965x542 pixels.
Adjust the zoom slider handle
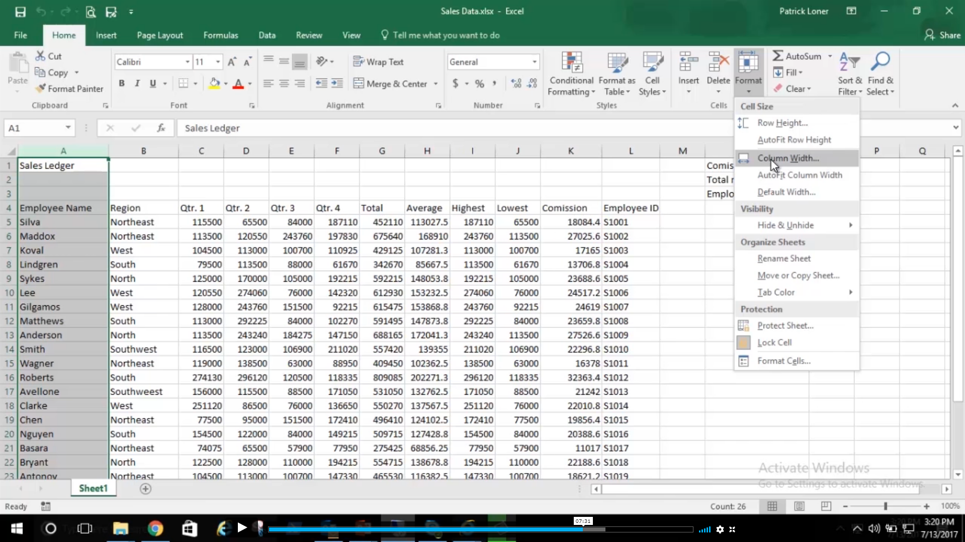[886, 506]
